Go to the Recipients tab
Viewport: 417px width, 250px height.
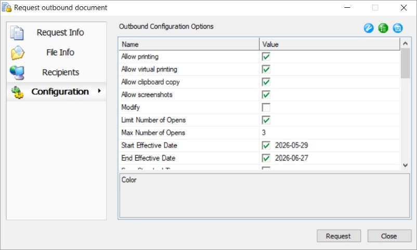pos(56,72)
